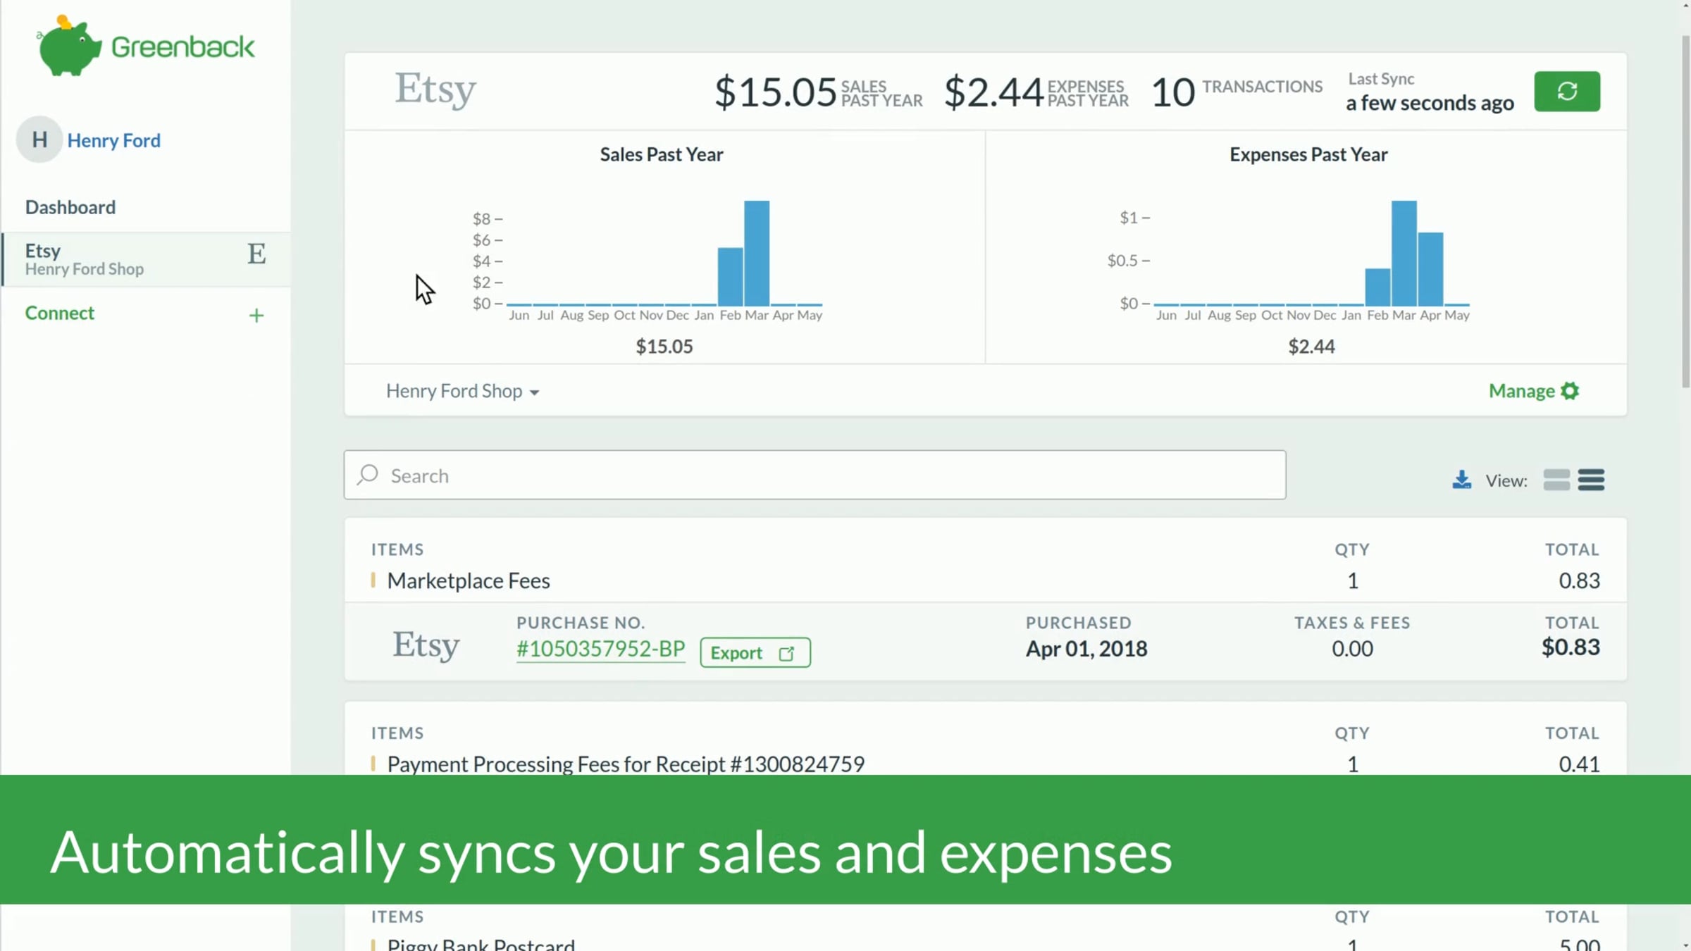The height and width of the screenshot is (951, 1691).
Task: Click the Apr bar in Expenses Past Year chart
Action: pyautogui.click(x=1430, y=268)
